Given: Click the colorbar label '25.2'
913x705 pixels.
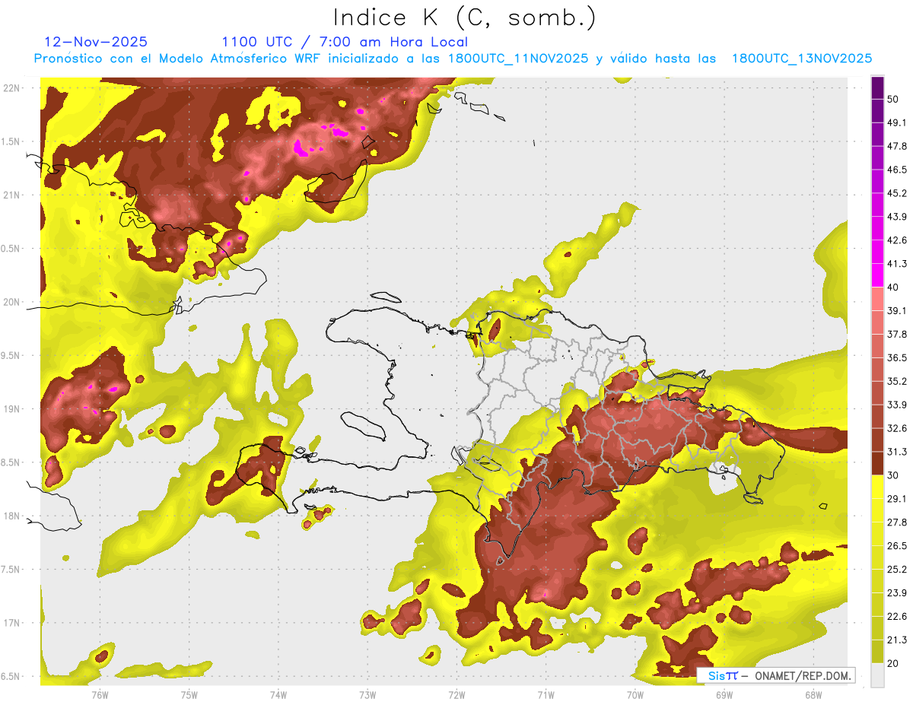Looking at the screenshot, I should pos(897,570).
